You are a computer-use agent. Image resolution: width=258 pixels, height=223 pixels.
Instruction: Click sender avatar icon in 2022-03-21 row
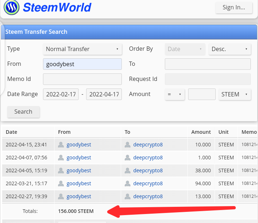[61, 183]
